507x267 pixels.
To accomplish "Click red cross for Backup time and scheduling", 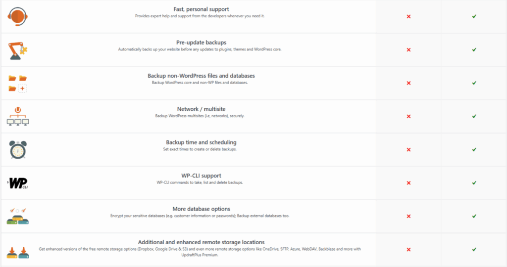I will (x=408, y=149).
